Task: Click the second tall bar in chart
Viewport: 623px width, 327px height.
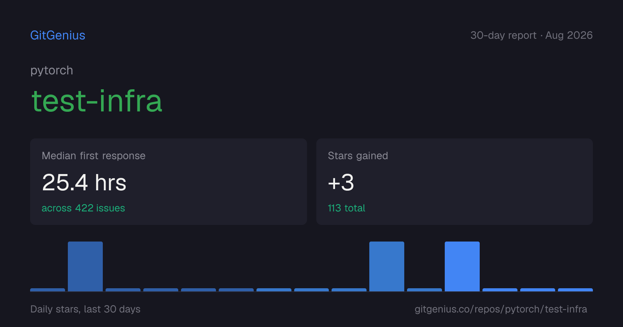Action: coord(387,266)
